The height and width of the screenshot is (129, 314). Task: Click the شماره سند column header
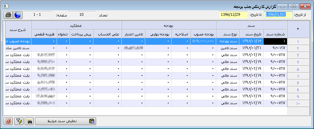tap(275, 34)
